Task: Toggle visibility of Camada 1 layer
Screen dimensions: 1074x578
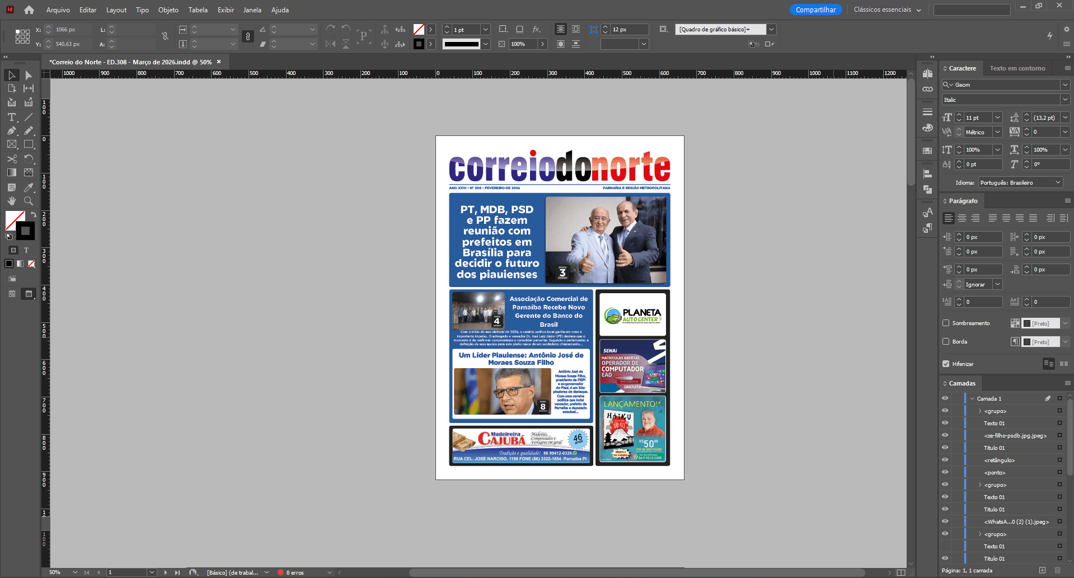Action: [x=945, y=398]
